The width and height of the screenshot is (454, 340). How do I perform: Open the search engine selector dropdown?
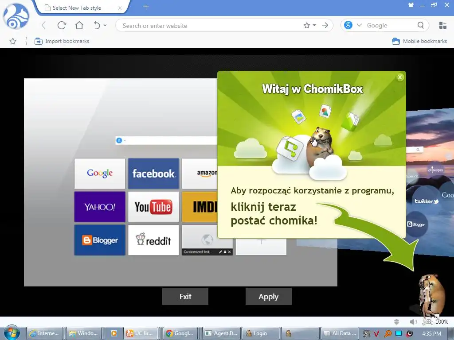(x=359, y=25)
